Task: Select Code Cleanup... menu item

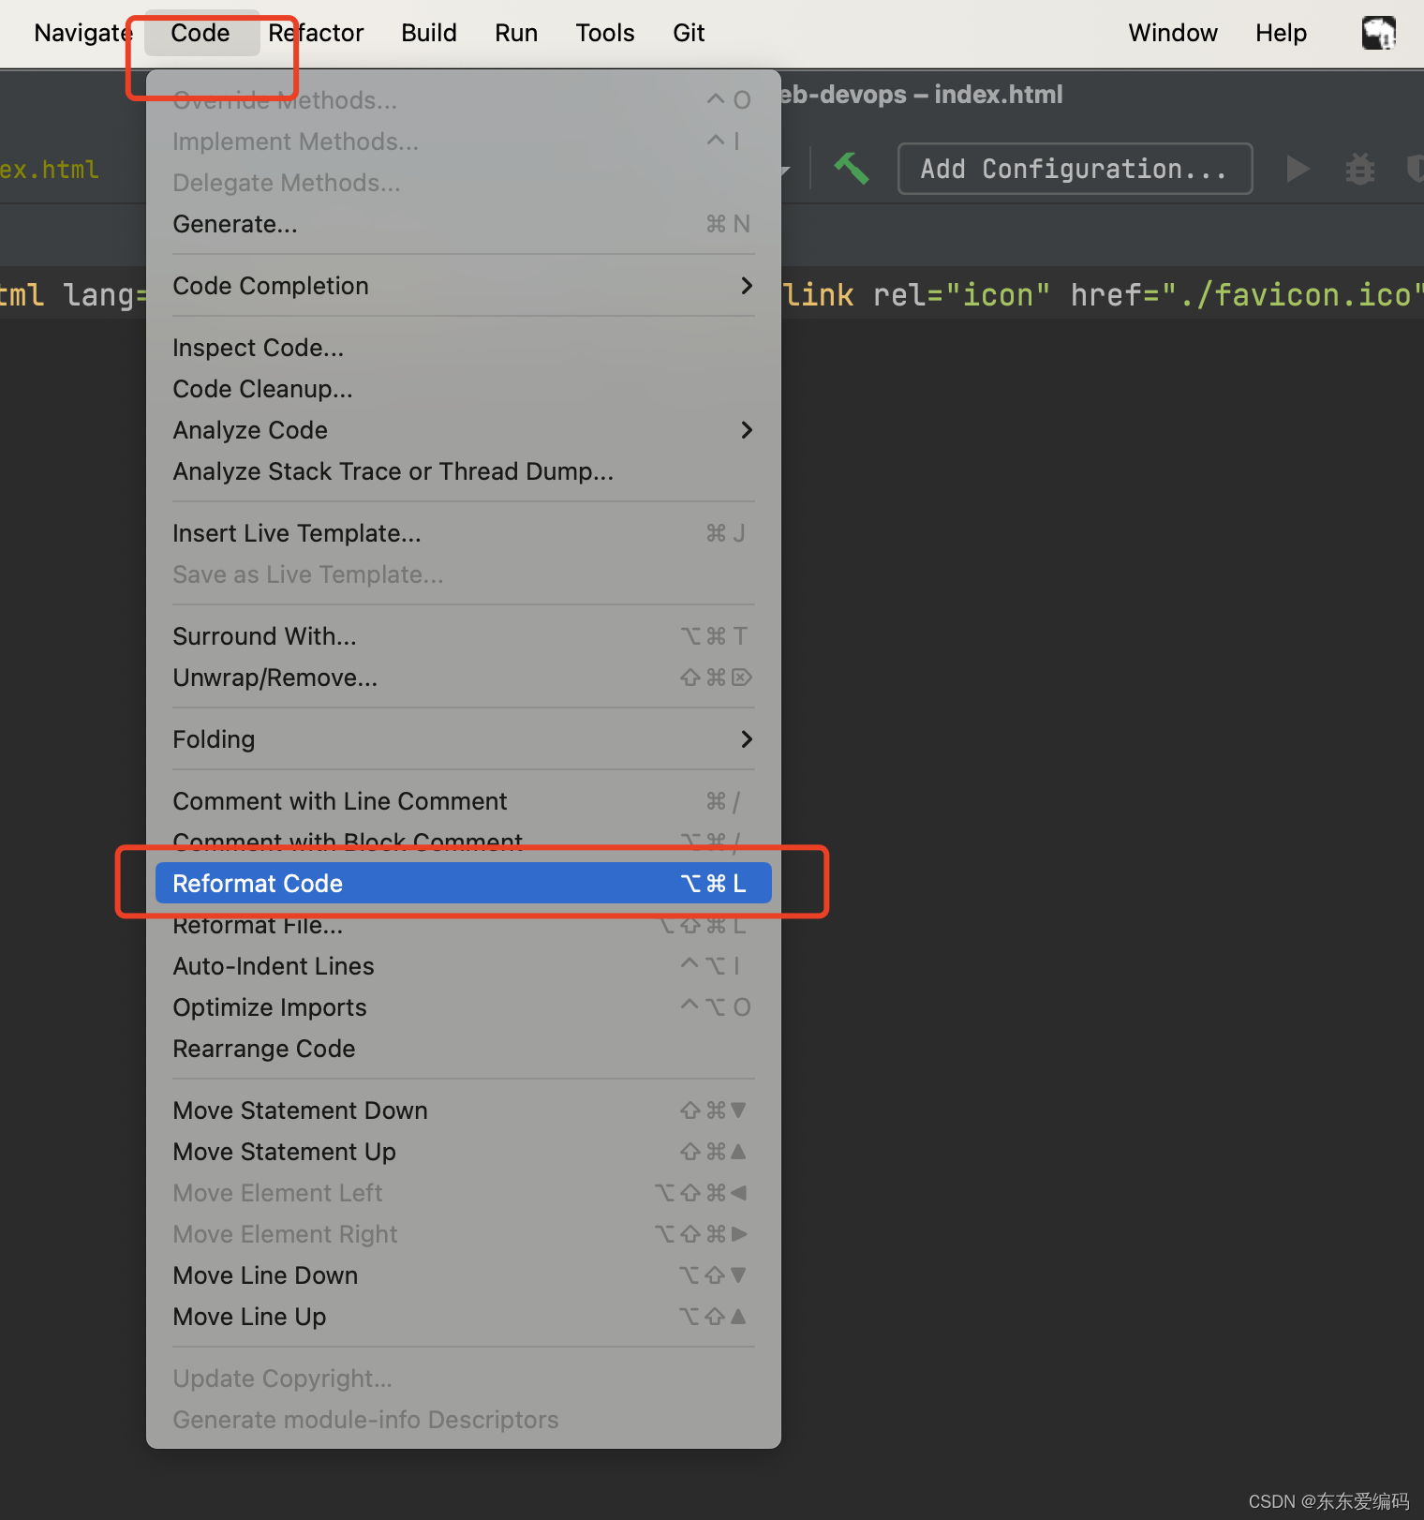Action: (x=463, y=389)
